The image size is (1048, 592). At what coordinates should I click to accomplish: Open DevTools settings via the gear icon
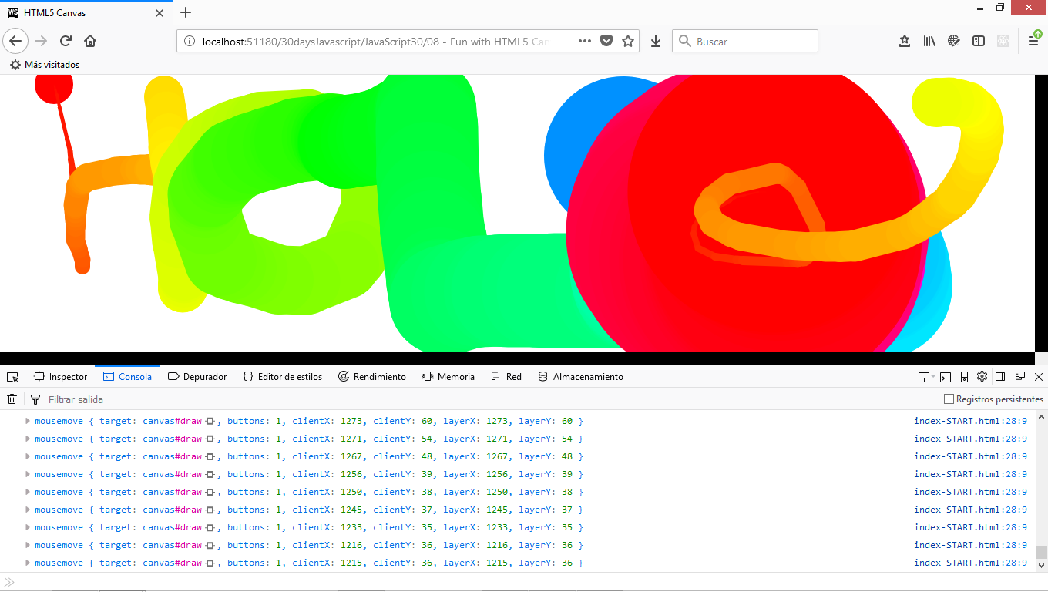[982, 376]
